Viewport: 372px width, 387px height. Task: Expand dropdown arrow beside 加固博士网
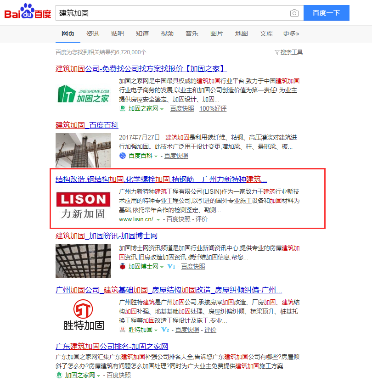point(162,267)
